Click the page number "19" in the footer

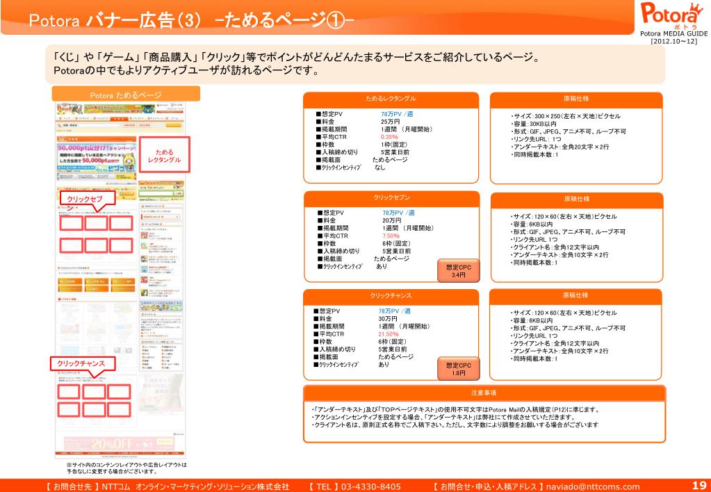[699, 486]
